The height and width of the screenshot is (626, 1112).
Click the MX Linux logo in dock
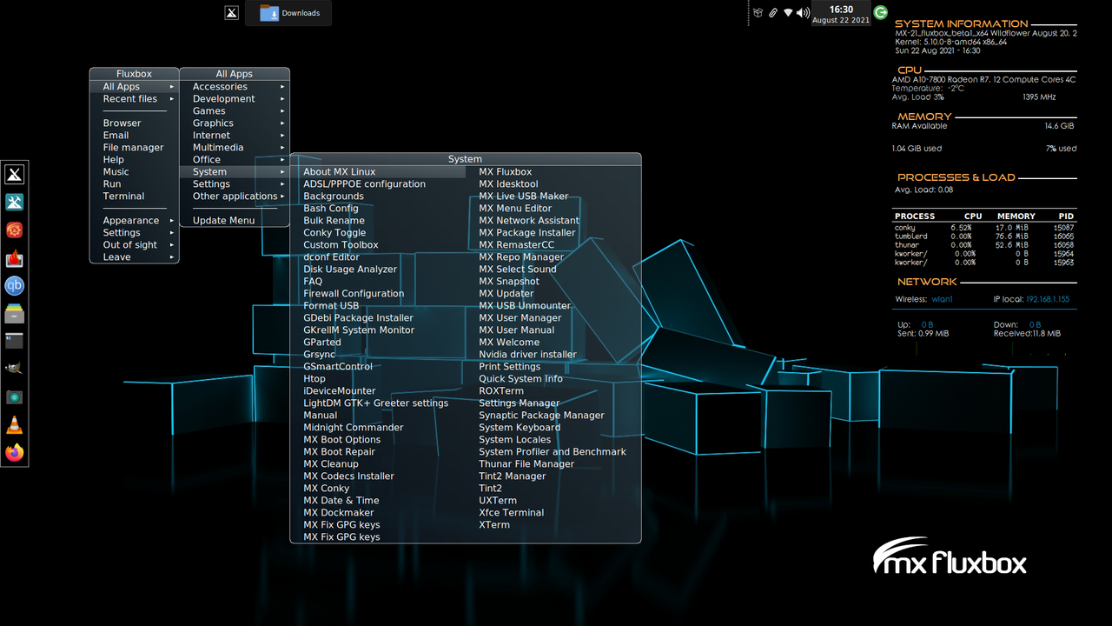tap(15, 175)
